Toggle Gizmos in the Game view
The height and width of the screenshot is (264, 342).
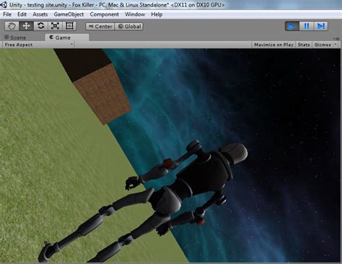pos(323,45)
